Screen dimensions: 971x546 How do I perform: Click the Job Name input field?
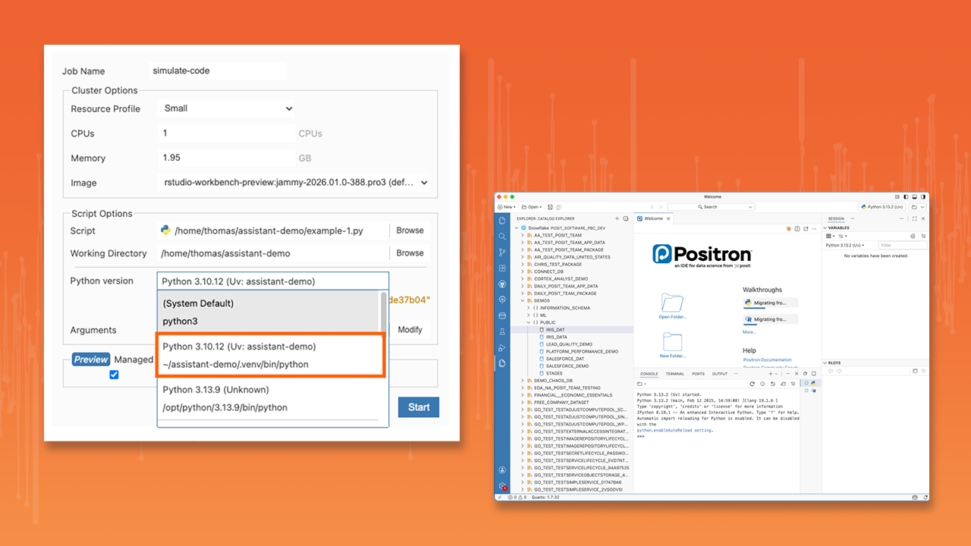[x=217, y=71]
